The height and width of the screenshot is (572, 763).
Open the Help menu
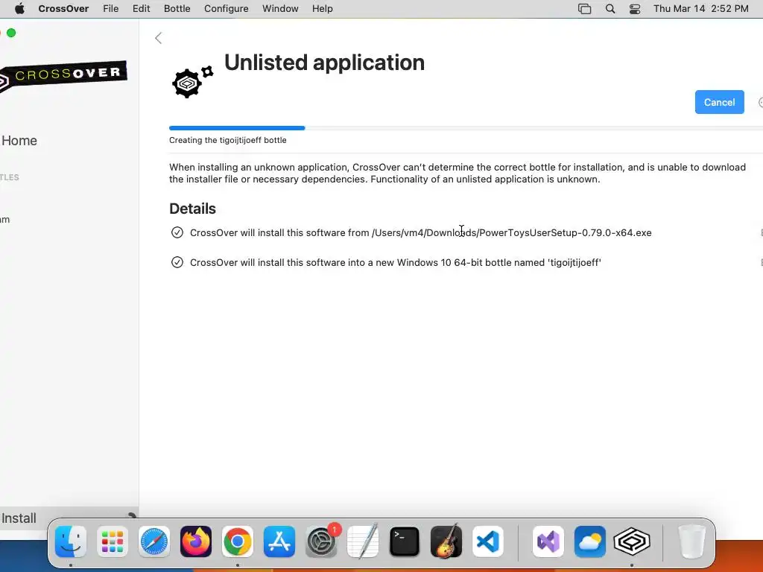click(x=322, y=9)
